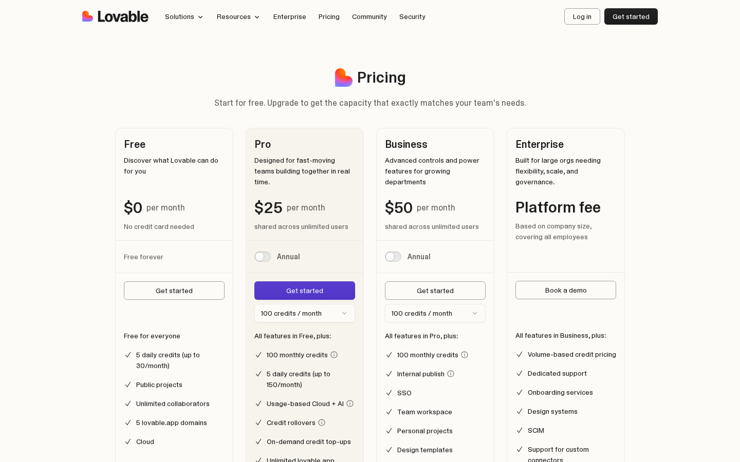Click Get started under the Free plan
Screen dimensions: 740x462
coord(174,291)
